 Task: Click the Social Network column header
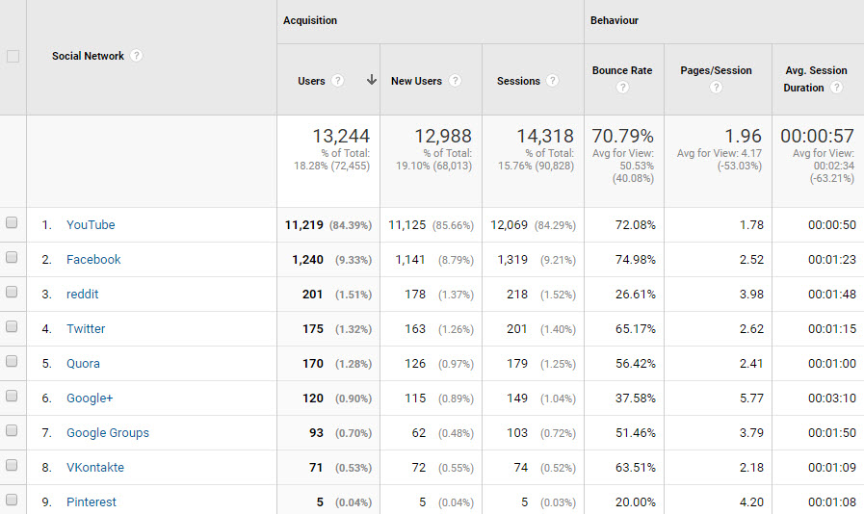[89, 56]
